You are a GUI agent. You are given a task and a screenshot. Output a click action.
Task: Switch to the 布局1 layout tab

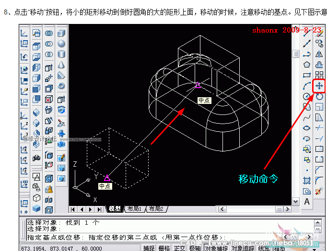coord(134,209)
